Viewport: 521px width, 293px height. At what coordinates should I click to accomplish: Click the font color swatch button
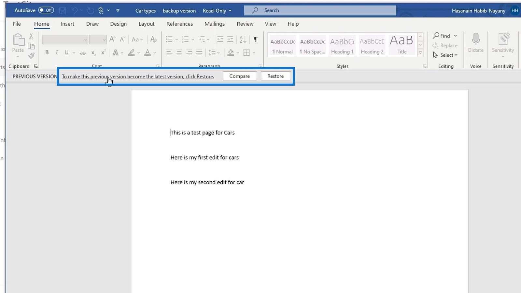[148, 52]
